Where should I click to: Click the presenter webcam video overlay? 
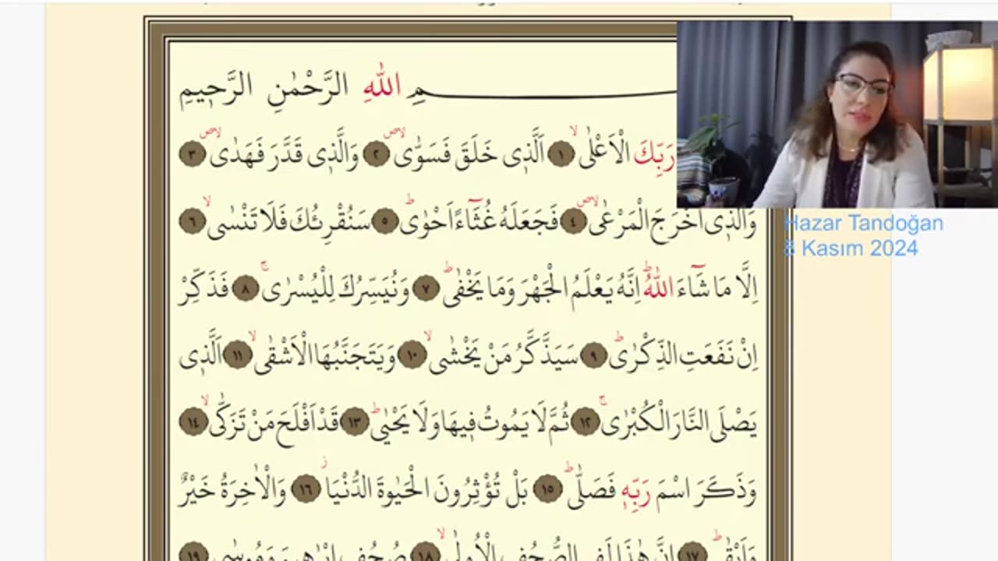(837, 114)
